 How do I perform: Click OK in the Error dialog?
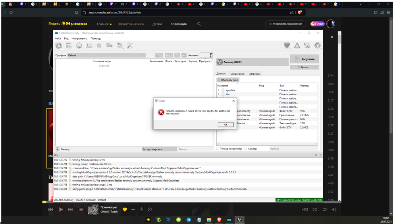[x=225, y=124]
